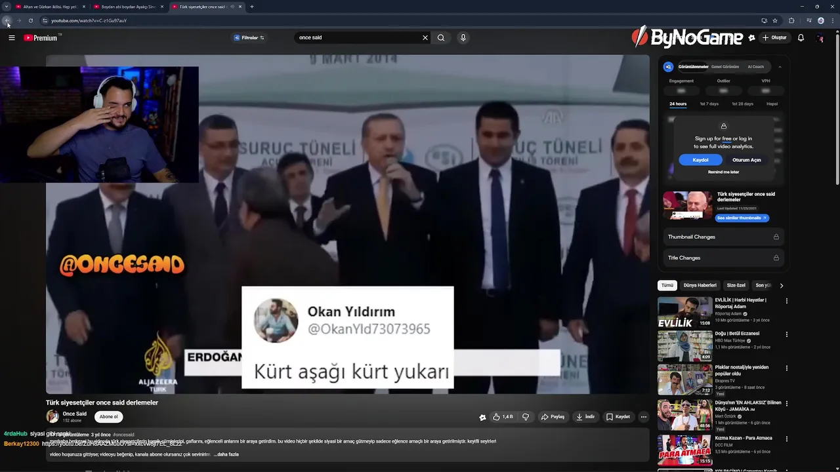
Task: Select the Görüntülenmeler tab
Action: [693, 67]
